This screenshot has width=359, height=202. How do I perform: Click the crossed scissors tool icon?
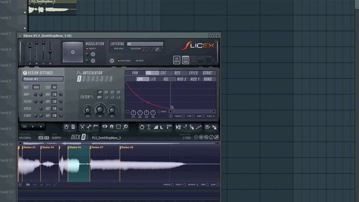coord(82,127)
